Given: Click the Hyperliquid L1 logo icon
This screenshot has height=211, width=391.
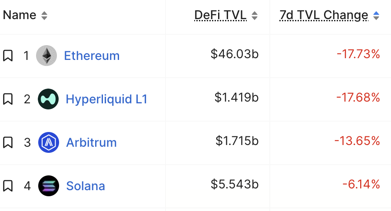Looking at the screenshot, I should pyautogui.click(x=48, y=99).
